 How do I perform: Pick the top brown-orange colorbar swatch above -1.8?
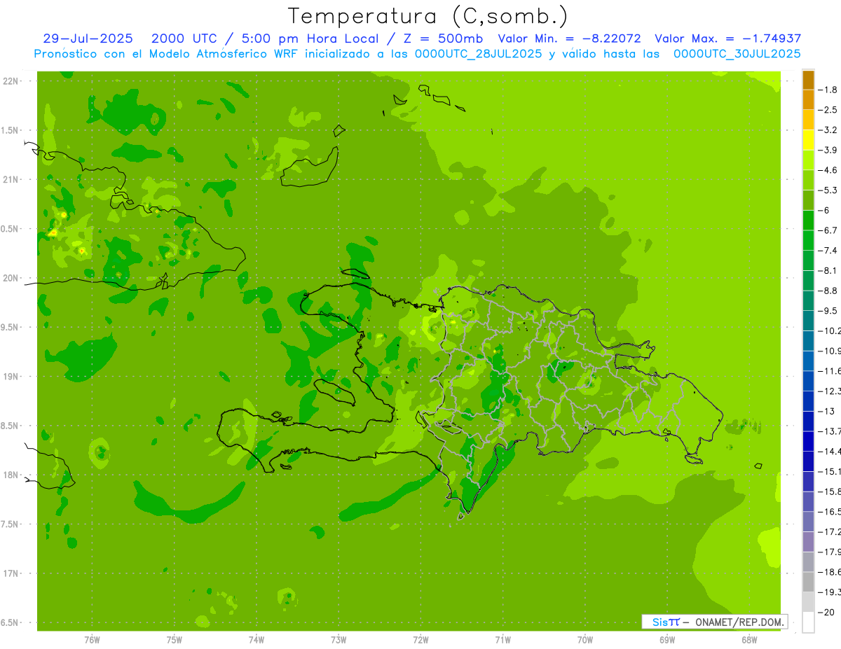click(x=808, y=80)
